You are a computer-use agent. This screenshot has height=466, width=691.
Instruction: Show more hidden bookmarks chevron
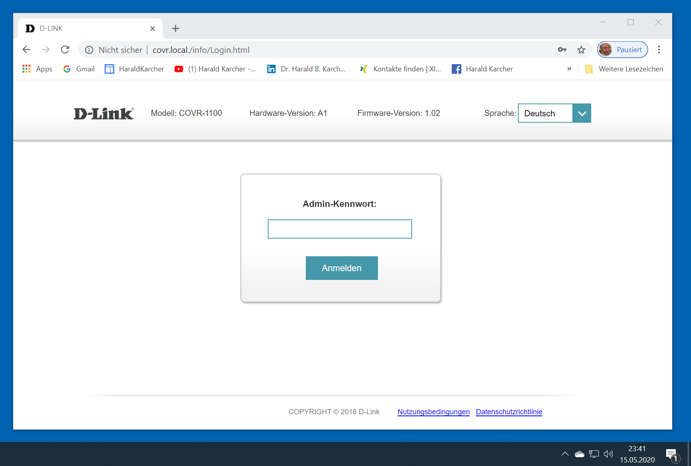pos(569,69)
